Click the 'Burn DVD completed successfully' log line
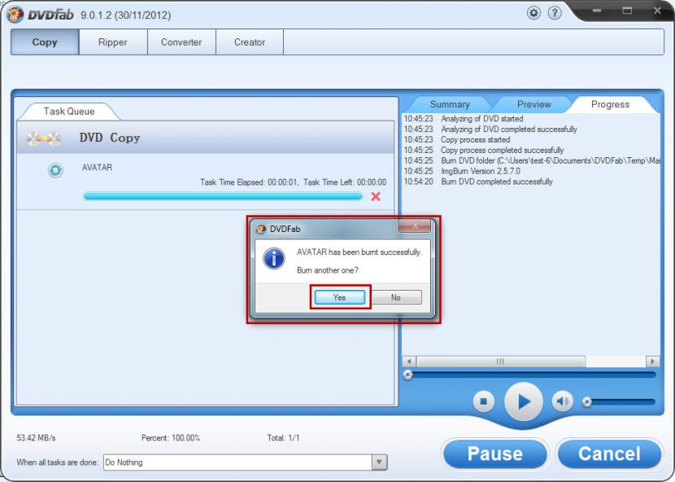Image resolution: width=675 pixels, height=482 pixels. pyautogui.click(x=497, y=182)
